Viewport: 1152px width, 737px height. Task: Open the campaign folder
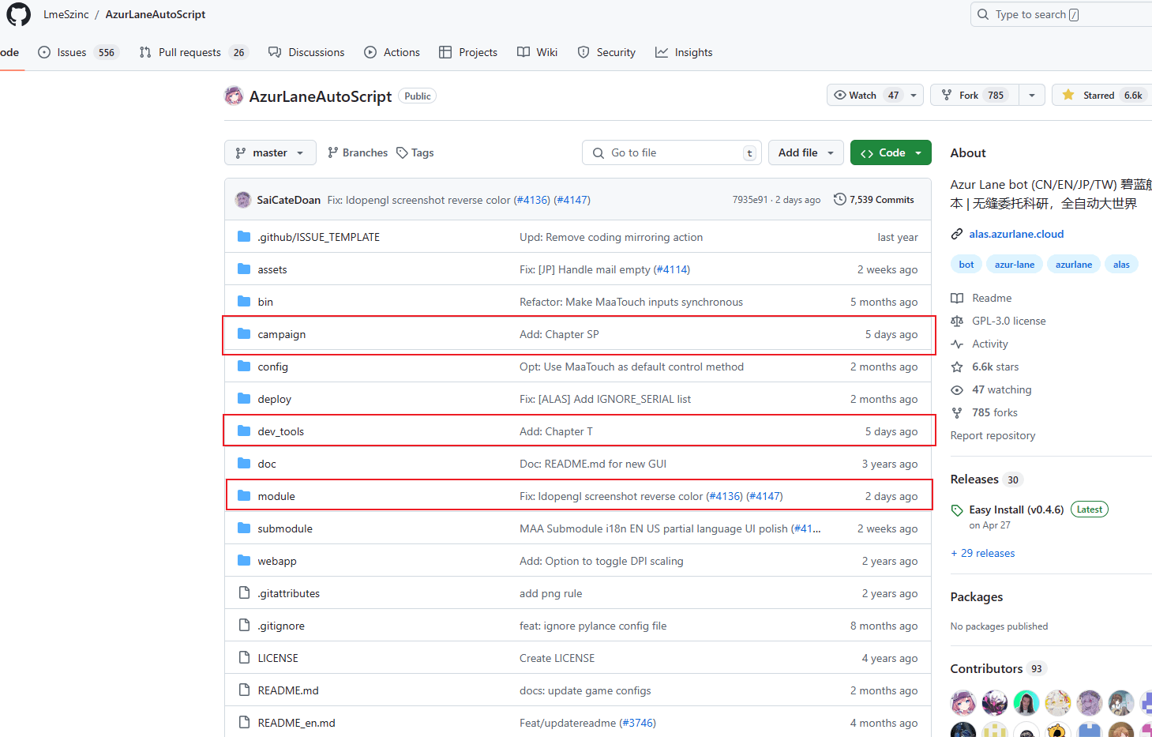pyautogui.click(x=281, y=334)
